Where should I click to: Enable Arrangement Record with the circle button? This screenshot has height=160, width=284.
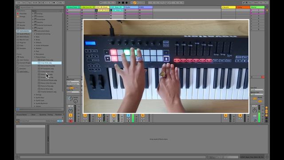[126, 3]
